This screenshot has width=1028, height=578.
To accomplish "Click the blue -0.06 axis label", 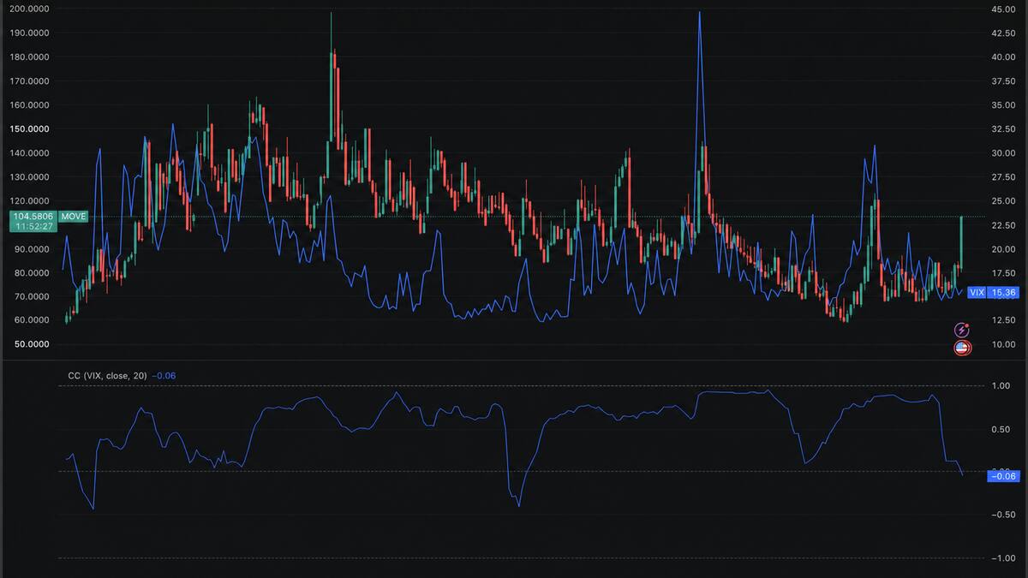I will coord(1002,476).
